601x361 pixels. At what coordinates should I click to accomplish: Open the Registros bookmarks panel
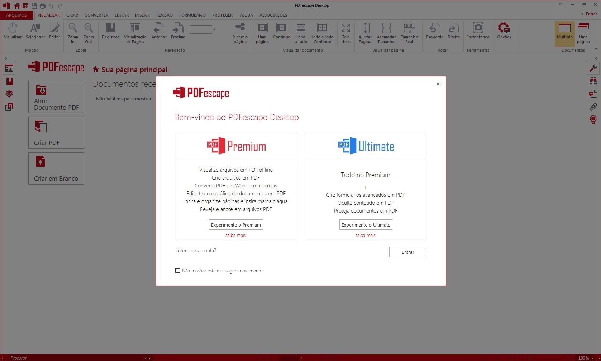(x=110, y=32)
